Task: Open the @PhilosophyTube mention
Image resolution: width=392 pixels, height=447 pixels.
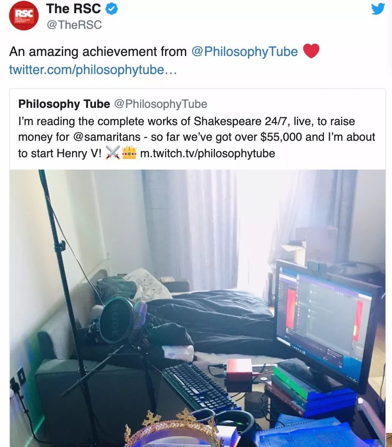Action: coord(245,51)
